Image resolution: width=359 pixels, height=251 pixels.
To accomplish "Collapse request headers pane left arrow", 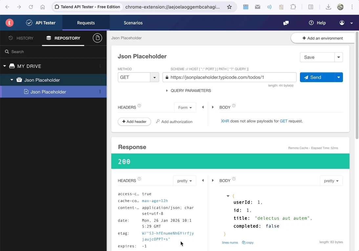I will click(x=203, y=107).
